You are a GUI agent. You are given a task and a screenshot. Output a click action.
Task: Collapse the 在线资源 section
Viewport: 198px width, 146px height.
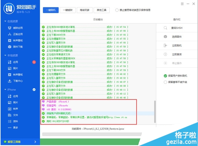(5, 21)
